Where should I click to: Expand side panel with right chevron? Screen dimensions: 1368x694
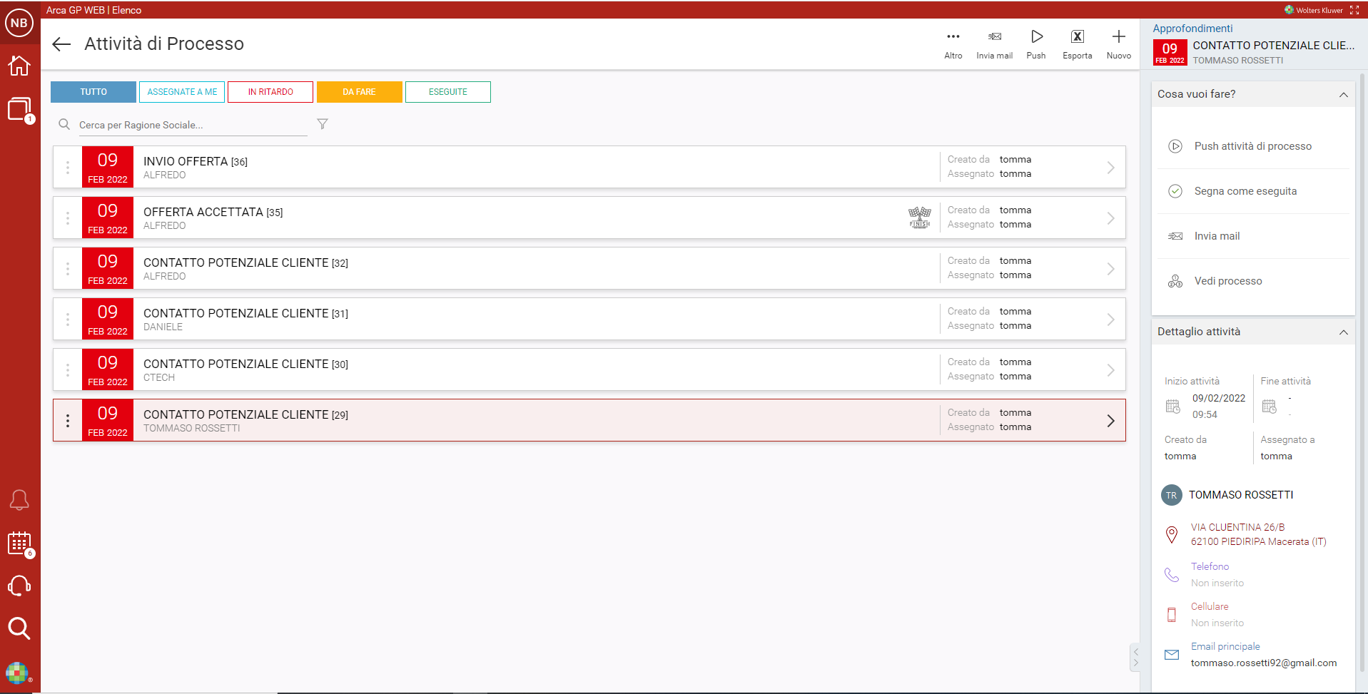1136,663
